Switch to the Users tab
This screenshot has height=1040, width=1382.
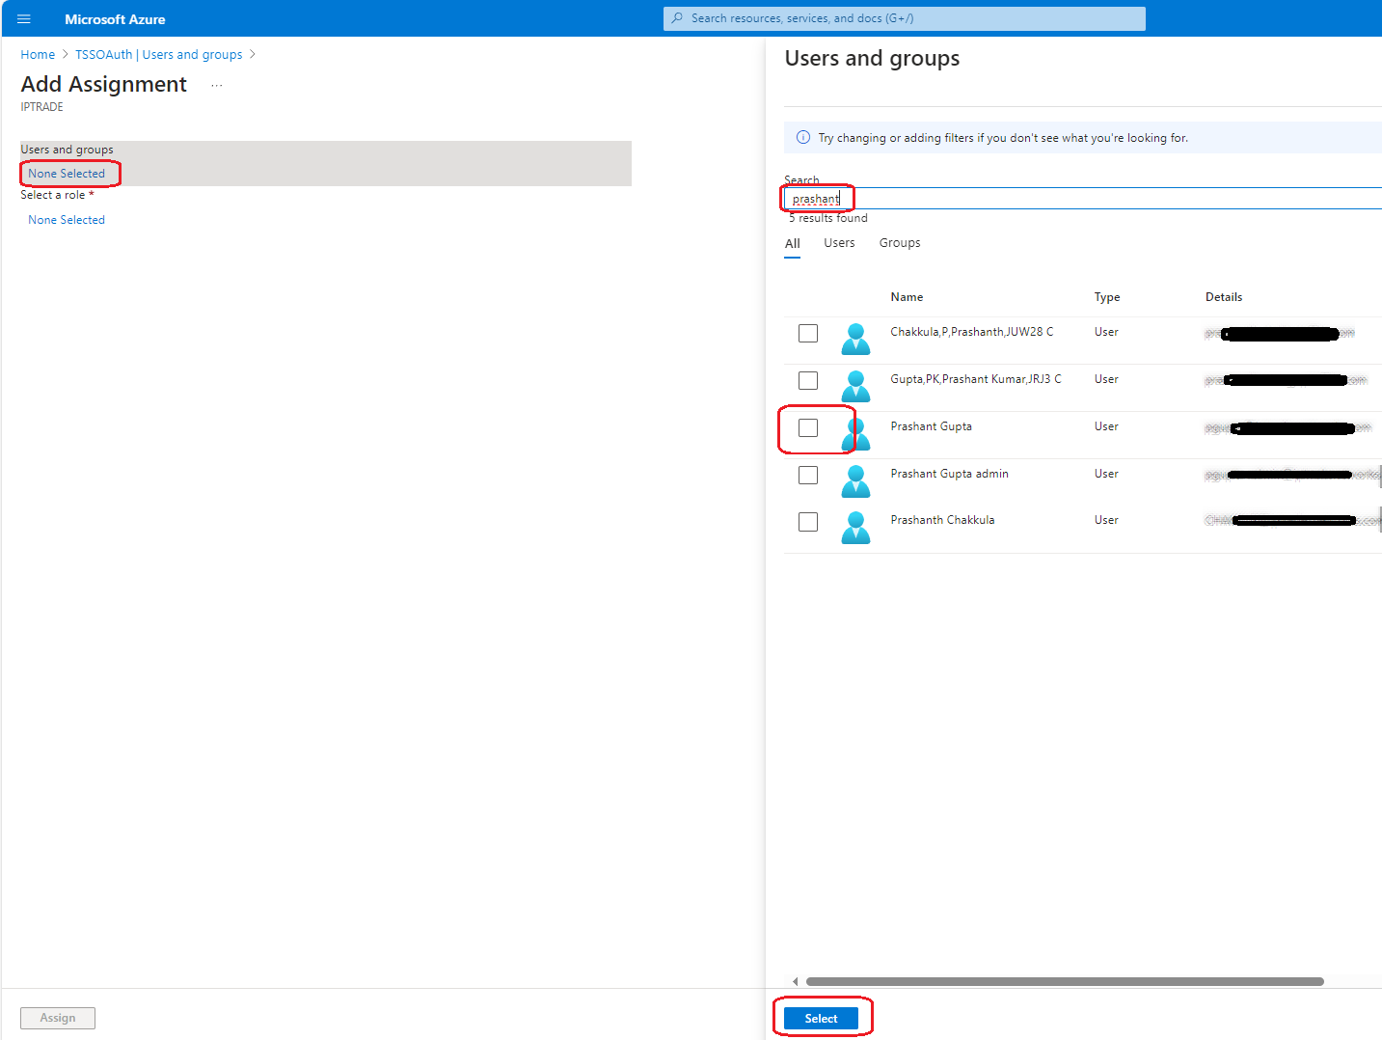[x=839, y=243]
